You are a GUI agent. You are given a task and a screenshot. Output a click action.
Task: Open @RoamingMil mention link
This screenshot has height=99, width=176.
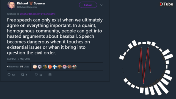[x=48, y=14]
